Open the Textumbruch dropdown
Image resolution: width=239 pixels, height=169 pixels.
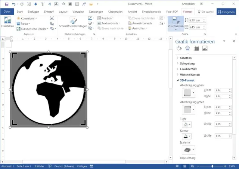[x=109, y=23]
